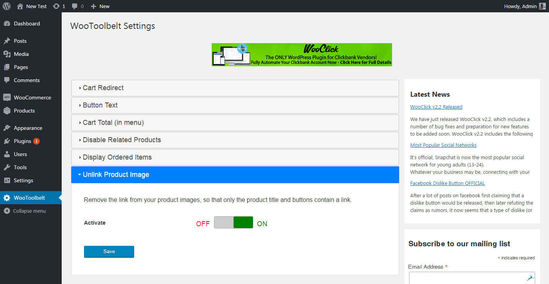The height and width of the screenshot is (284, 549).
Task: Click the Media library icon
Action: 7,54
